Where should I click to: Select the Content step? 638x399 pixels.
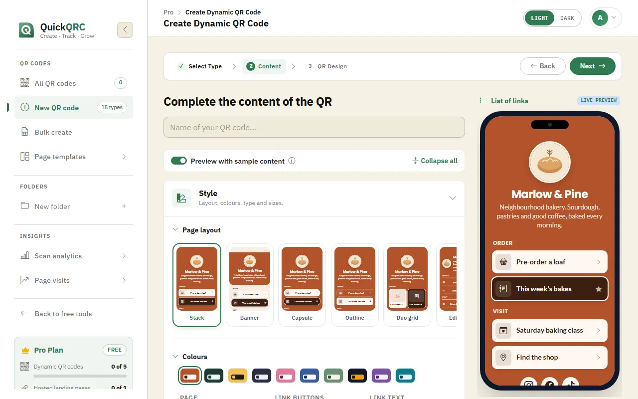(264, 66)
